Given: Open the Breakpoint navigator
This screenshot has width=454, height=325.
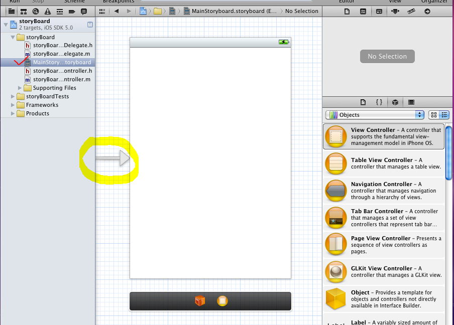Looking at the screenshot, I should [x=72, y=12].
